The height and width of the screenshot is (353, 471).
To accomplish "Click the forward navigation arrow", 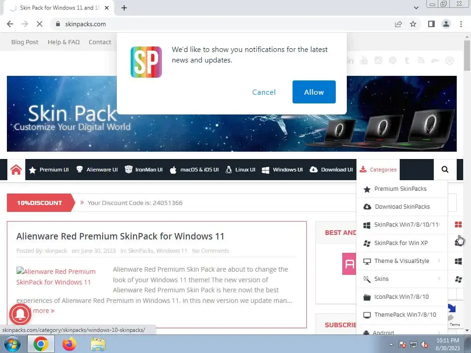I will pos(25,24).
